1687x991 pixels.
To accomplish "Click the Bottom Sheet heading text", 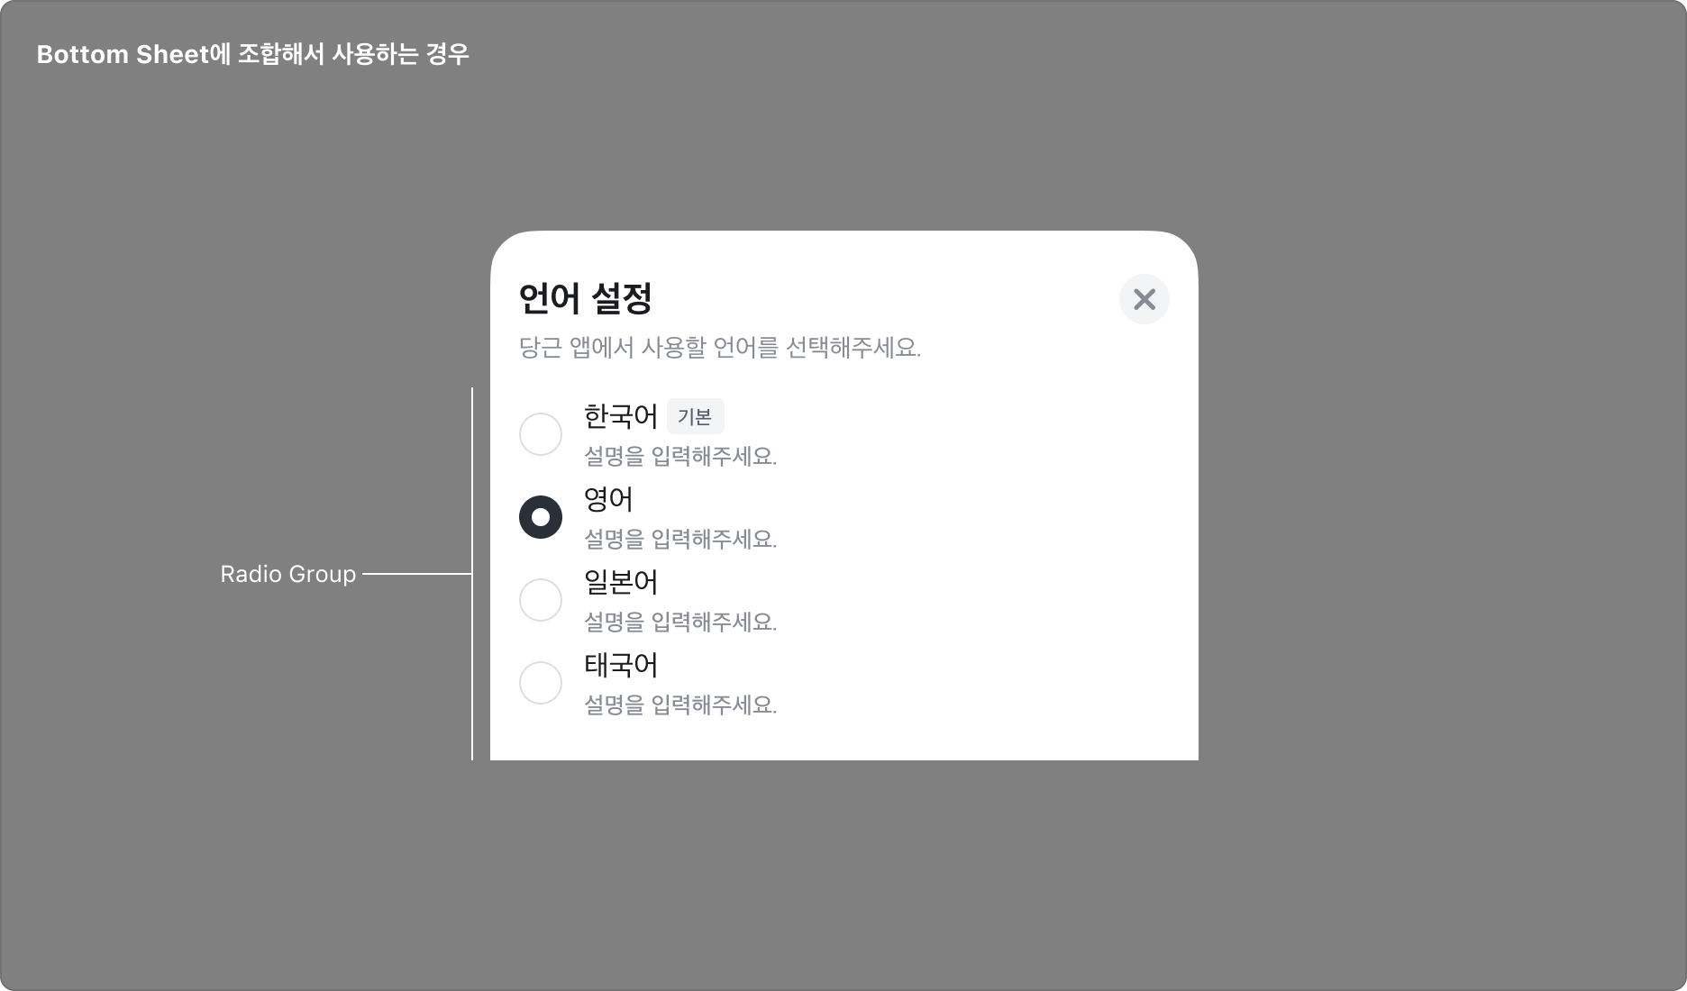I will pos(253,55).
